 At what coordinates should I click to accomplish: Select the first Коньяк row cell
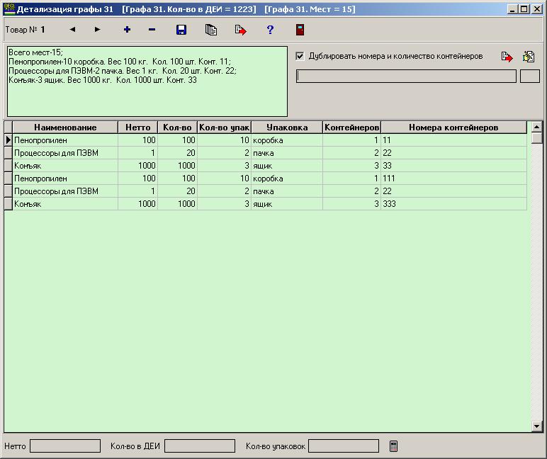pos(65,166)
